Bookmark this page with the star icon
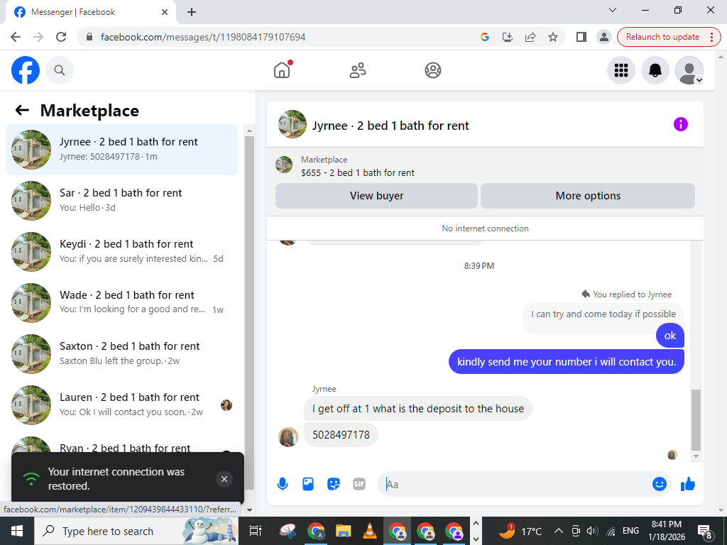Image resolution: width=727 pixels, height=545 pixels. click(552, 37)
